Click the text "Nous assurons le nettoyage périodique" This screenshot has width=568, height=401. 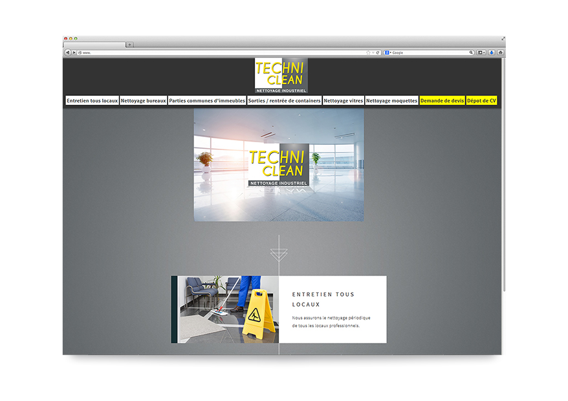point(331,318)
